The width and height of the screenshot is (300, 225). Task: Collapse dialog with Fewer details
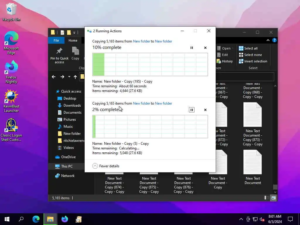click(x=106, y=166)
